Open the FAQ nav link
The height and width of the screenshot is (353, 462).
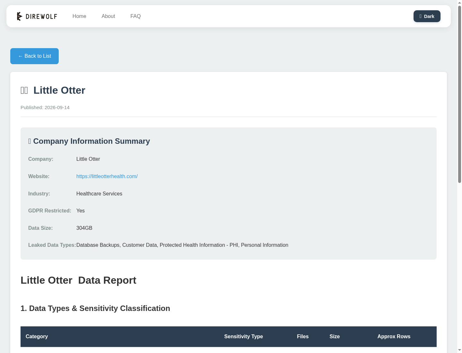[x=135, y=16]
